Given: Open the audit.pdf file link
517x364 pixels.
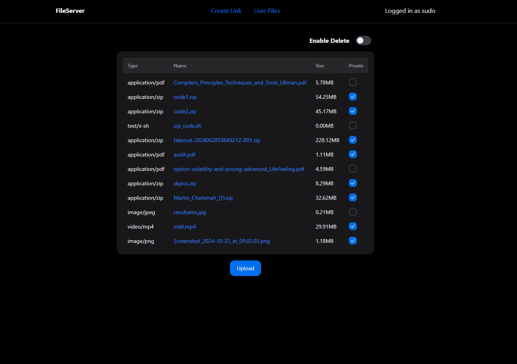Looking at the screenshot, I should coord(184,155).
